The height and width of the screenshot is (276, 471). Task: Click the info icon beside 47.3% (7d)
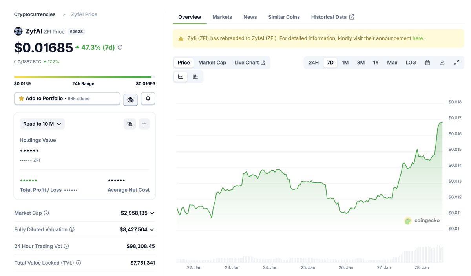[x=120, y=47]
